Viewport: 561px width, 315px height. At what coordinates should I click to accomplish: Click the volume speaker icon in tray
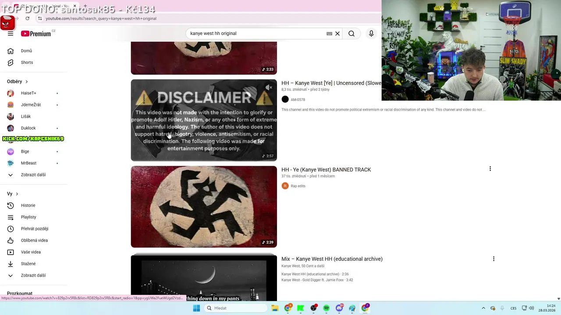[x=531, y=308]
